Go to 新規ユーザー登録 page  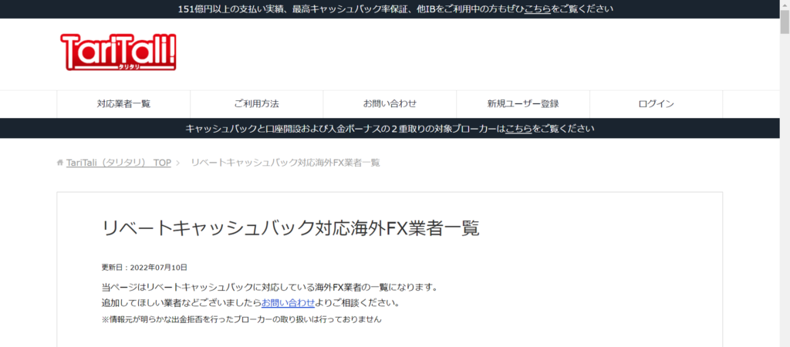(x=523, y=104)
